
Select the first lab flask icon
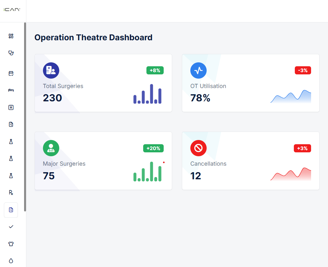[x=11, y=141]
